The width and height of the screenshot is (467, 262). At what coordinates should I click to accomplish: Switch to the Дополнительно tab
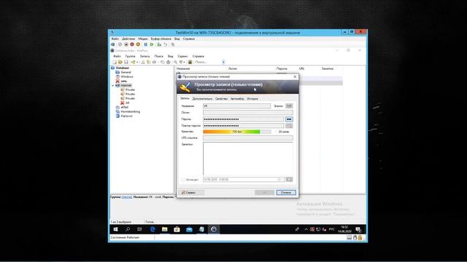point(202,99)
